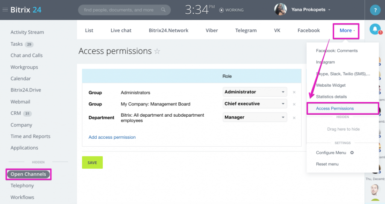Open Applications in sidebar
The image size is (385, 204).
(24, 148)
